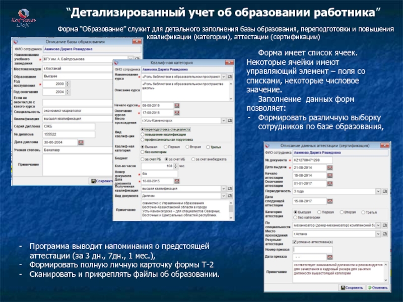The height and width of the screenshot is (302, 403).
Task: Expand Периодичность 3 года dropdown
Action: (x=378, y=191)
